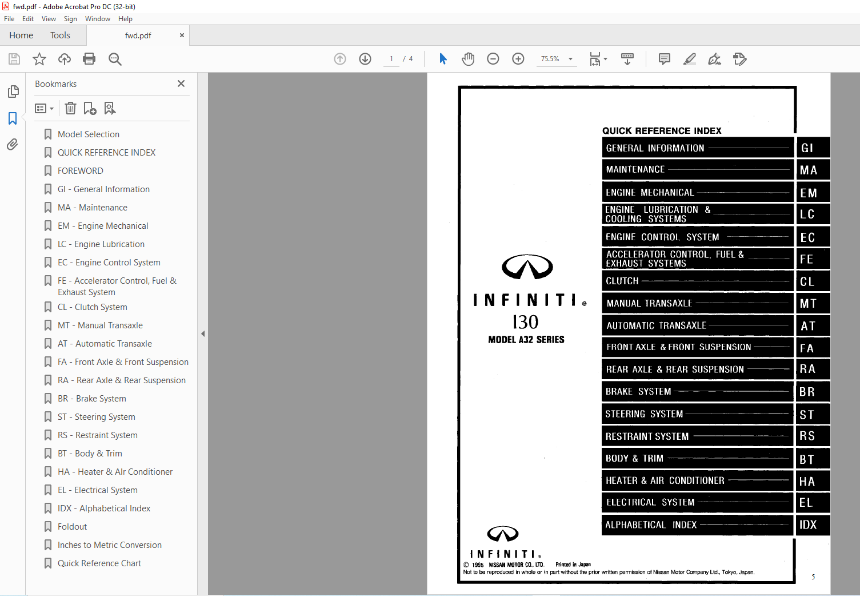Open the View menu
Viewport: 860px width, 596px height.
click(x=49, y=19)
